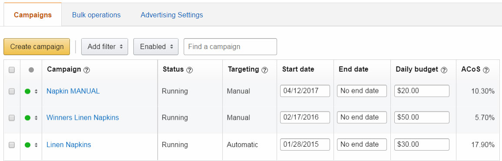The image size is (502, 161).
Task: Click green status dot for Linen Napkins
Action: pyautogui.click(x=27, y=145)
